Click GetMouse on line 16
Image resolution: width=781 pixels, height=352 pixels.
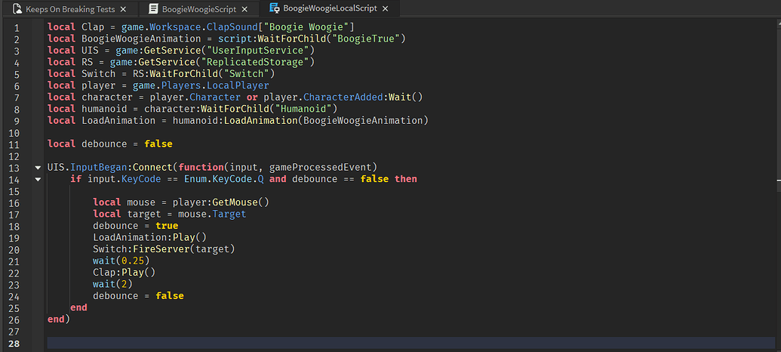(x=235, y=202)
